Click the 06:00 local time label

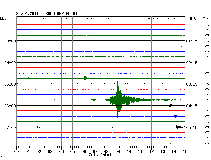(10, 106)
